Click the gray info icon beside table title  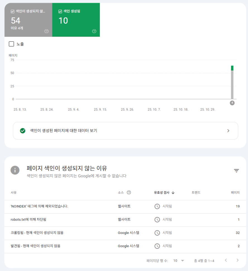pyautogui.click(x=15, y=170)
